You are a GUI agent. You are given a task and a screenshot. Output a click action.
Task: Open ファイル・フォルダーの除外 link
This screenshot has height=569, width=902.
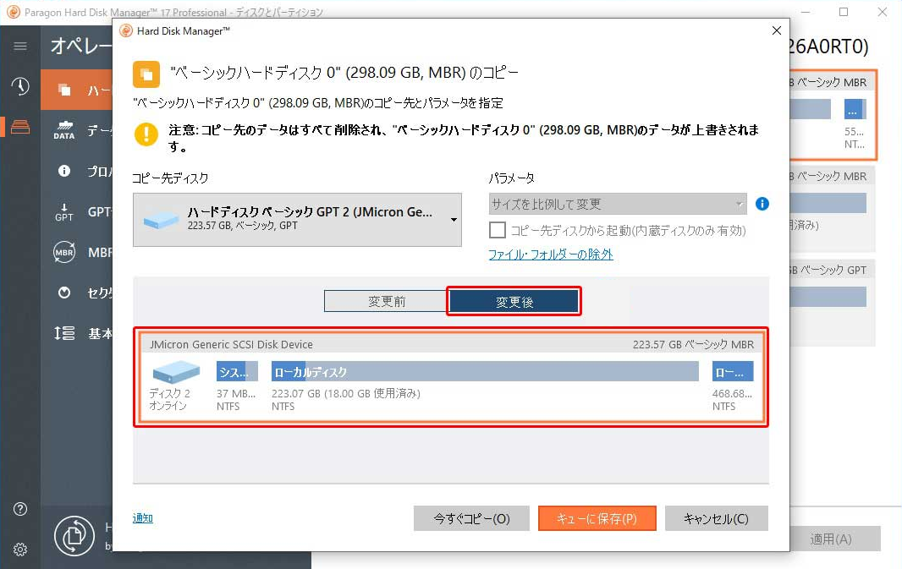(x=551, y=254)
